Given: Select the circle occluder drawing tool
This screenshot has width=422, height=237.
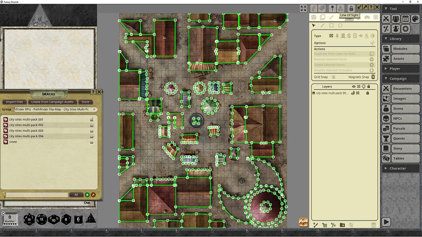Looking at the screenshot, I should point(340,25).
